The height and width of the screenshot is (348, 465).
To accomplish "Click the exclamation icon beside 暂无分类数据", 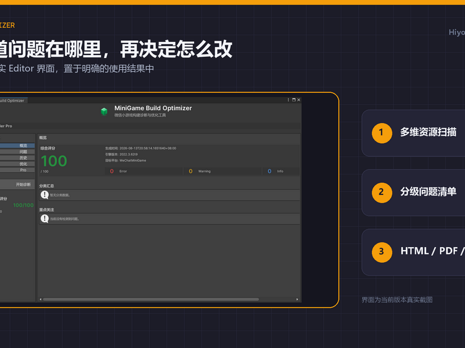I will [45, 195].
